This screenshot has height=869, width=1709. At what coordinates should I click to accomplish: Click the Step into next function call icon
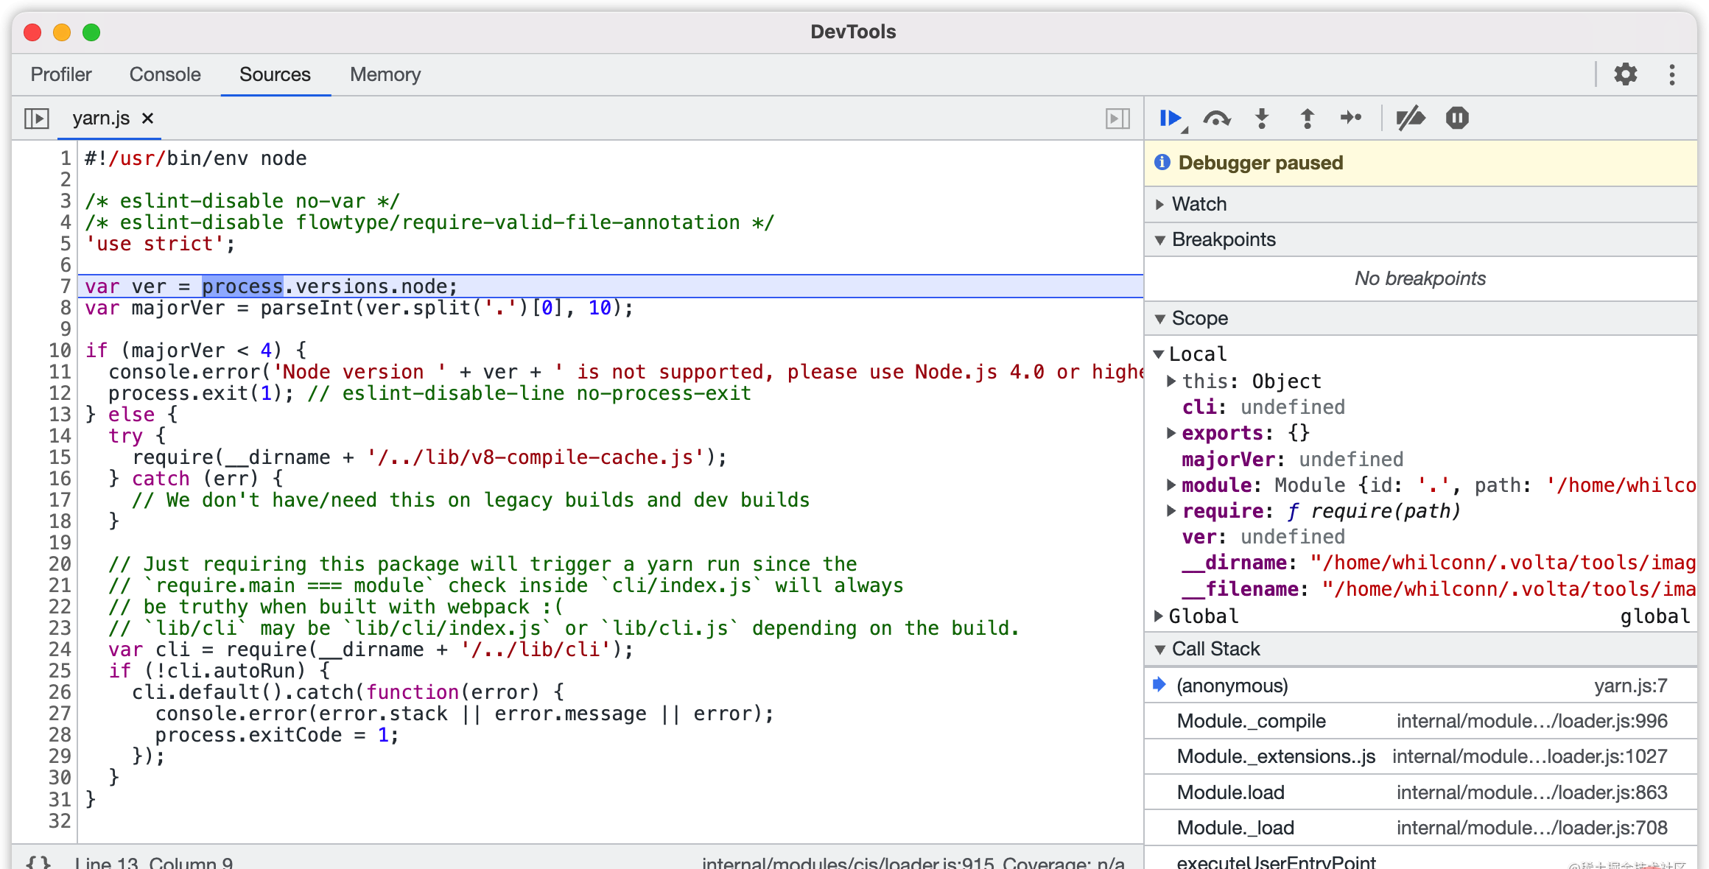(1263, 119)
